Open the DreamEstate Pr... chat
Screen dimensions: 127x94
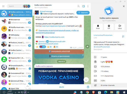[x=16, y=67]
